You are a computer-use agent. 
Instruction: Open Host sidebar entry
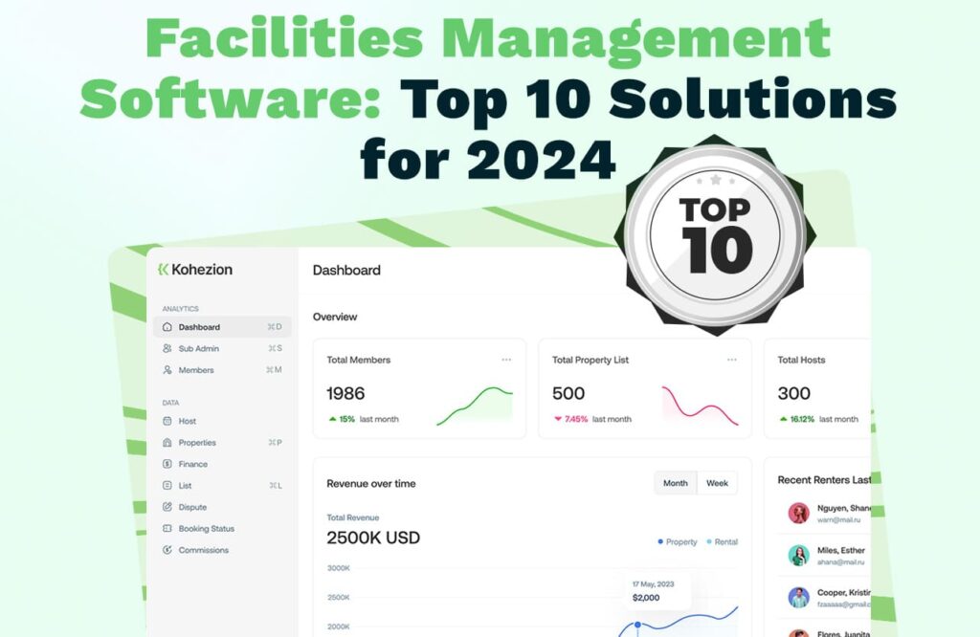222,421
